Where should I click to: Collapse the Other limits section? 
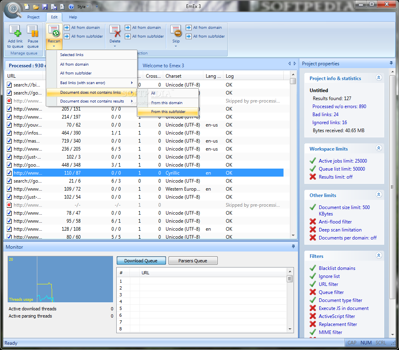[x=379, y=195]
